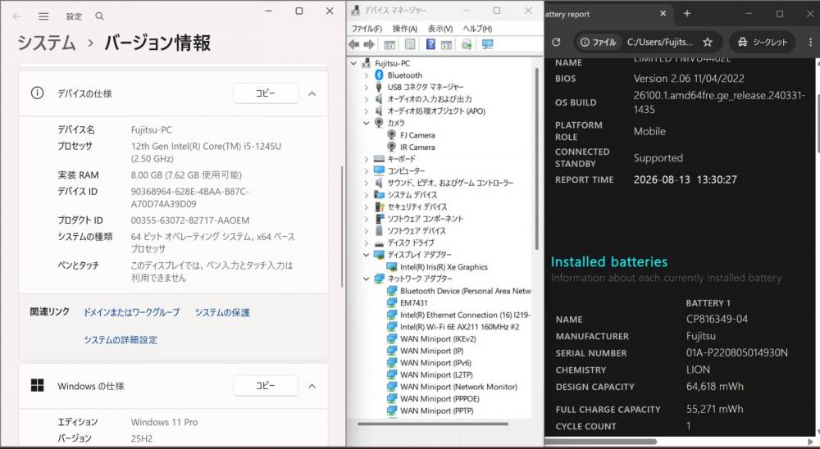
Task: Expand the USB コネクタ マネージャー node
Action: (x=366, y=87)
